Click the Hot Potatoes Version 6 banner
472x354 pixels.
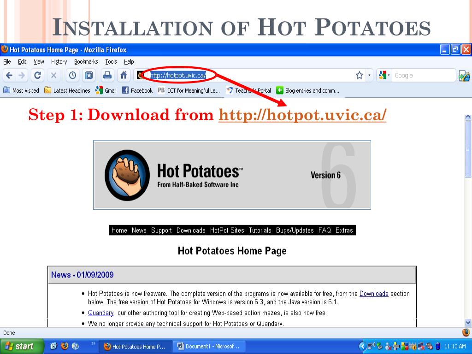[232, 175]
